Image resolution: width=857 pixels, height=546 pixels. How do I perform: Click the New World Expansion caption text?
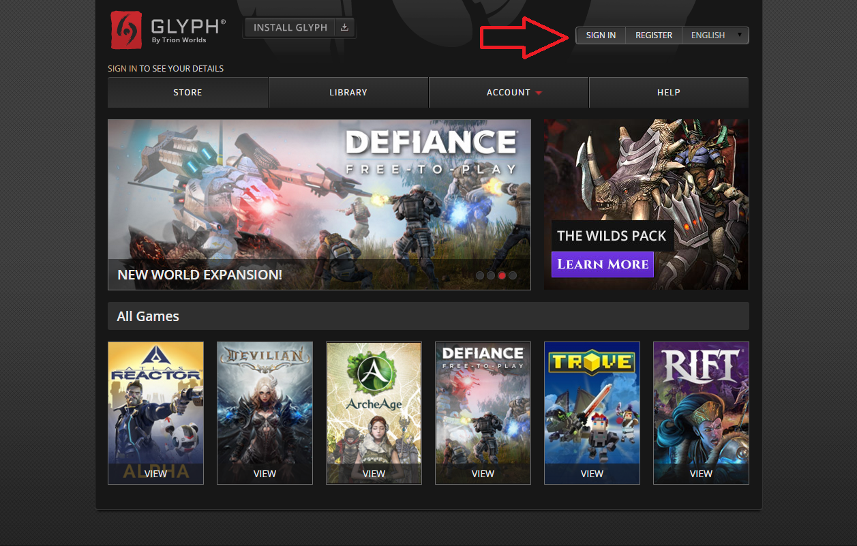click(x=200, y=275)
